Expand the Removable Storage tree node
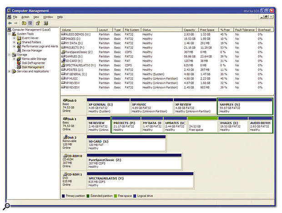 coord(14,59)
